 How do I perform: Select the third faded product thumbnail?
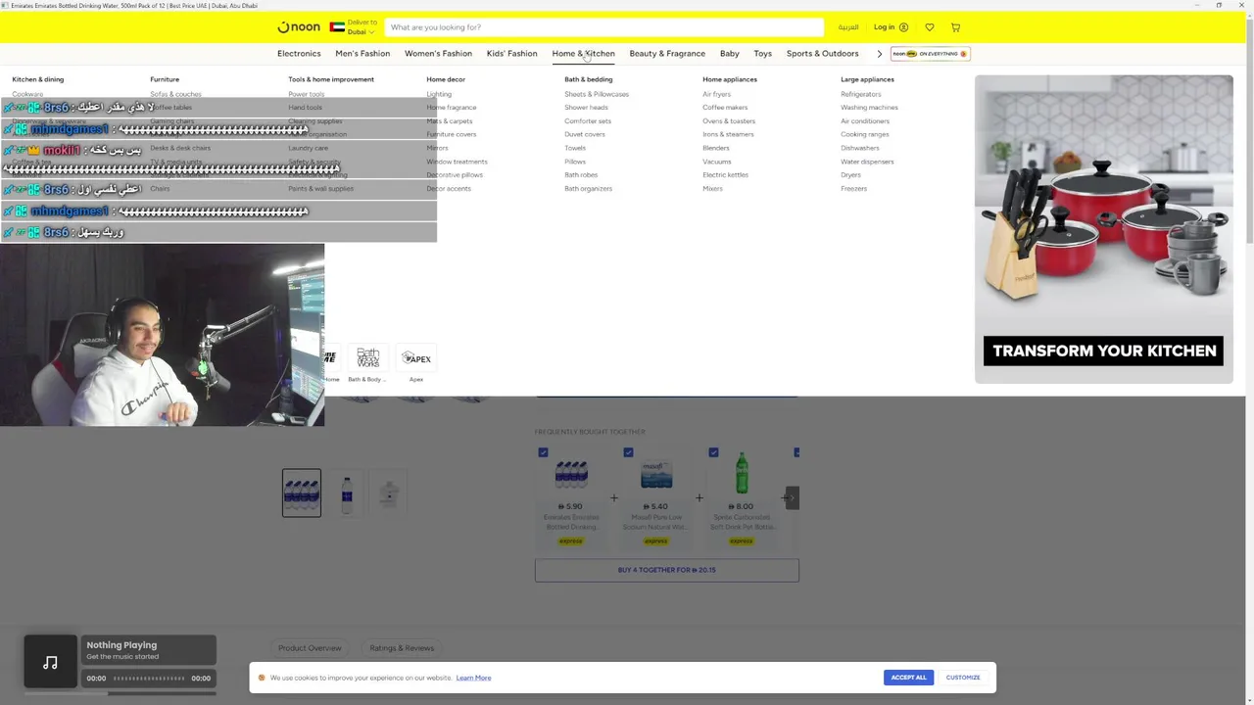389,493
